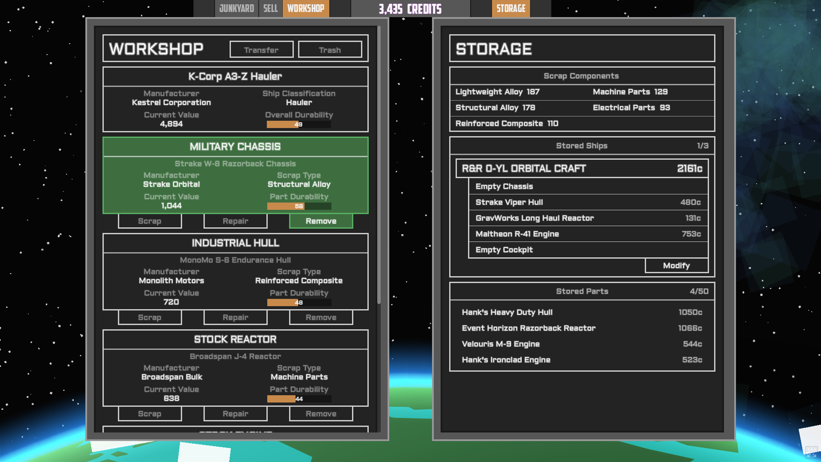Remove the Industrial Hull part
The image size is (821, 462).
pos(321,317)
